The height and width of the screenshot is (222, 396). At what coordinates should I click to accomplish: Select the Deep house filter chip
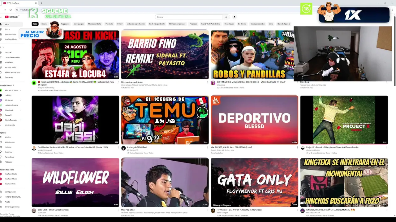click(229, 24)
